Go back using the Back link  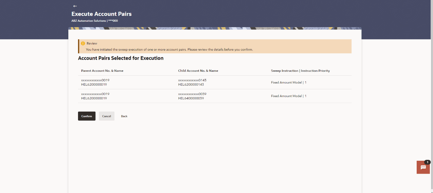124,116
